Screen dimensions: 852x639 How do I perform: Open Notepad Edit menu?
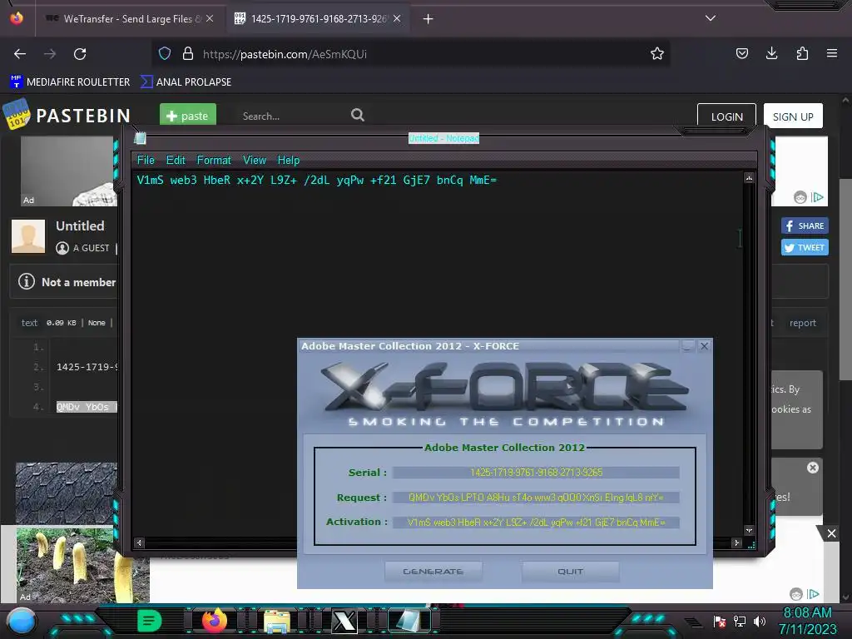tap(176, 160)
